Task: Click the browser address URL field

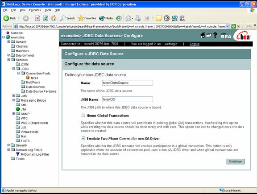Action: click(121, 26)
